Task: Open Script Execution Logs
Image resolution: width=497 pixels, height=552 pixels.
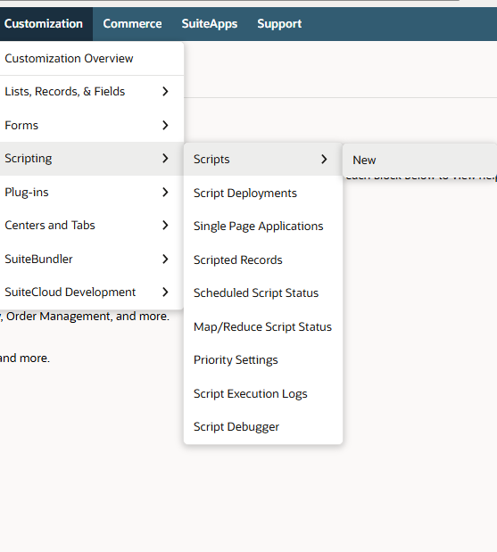Action: pos(263,393)
